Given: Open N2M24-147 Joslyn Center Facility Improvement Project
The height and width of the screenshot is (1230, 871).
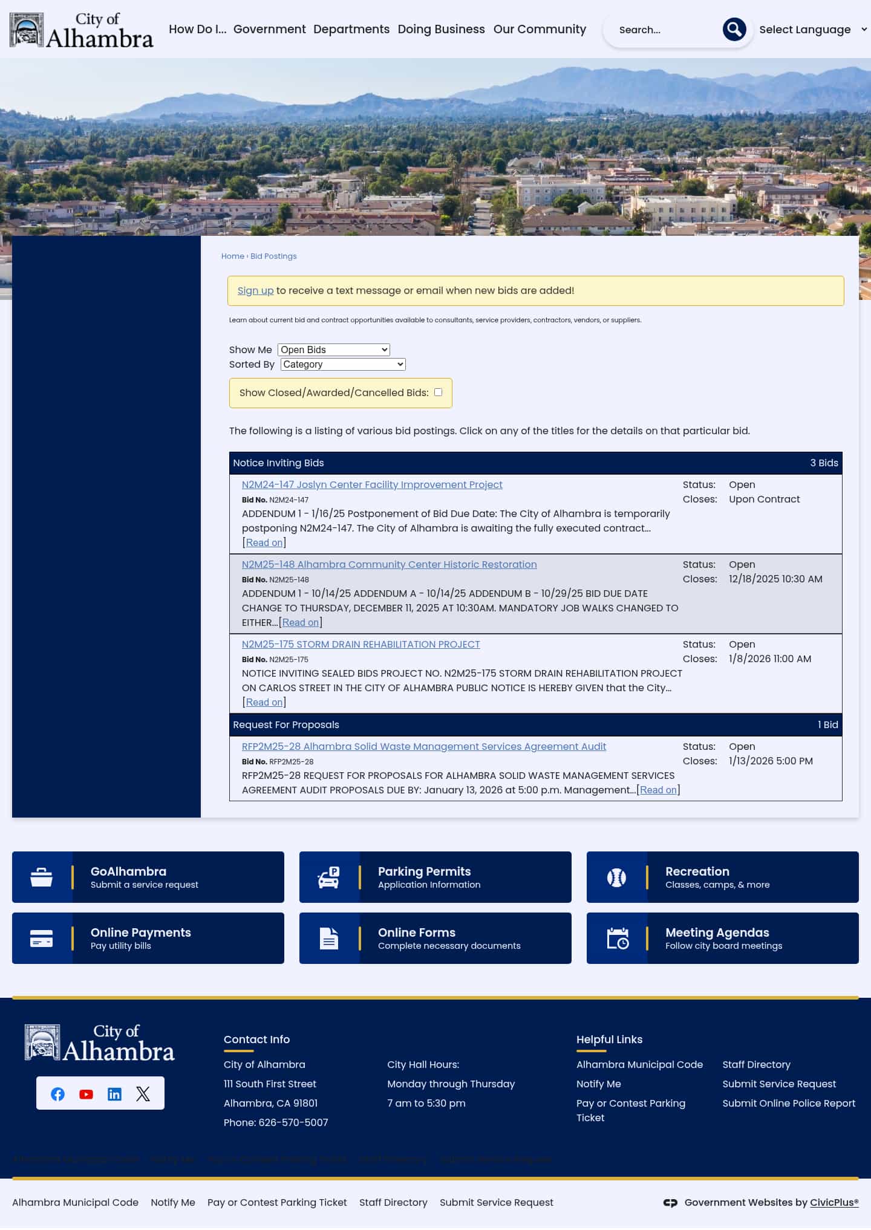Looking at the screenshot, I should [372, 484].
